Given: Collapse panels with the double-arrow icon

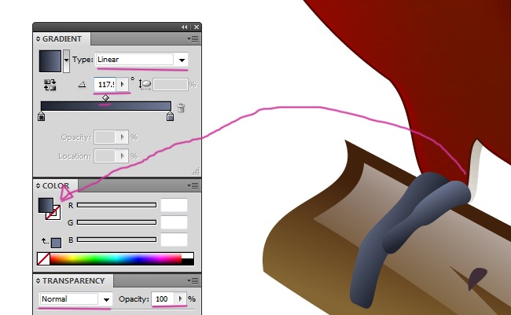Looking at the screenshot, I should pyautogui.click(x=184, y=27).
